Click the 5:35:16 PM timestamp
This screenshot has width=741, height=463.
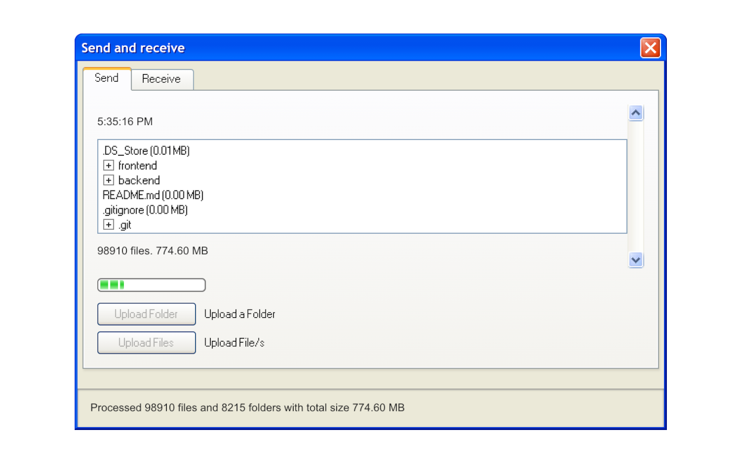[125, 122]
